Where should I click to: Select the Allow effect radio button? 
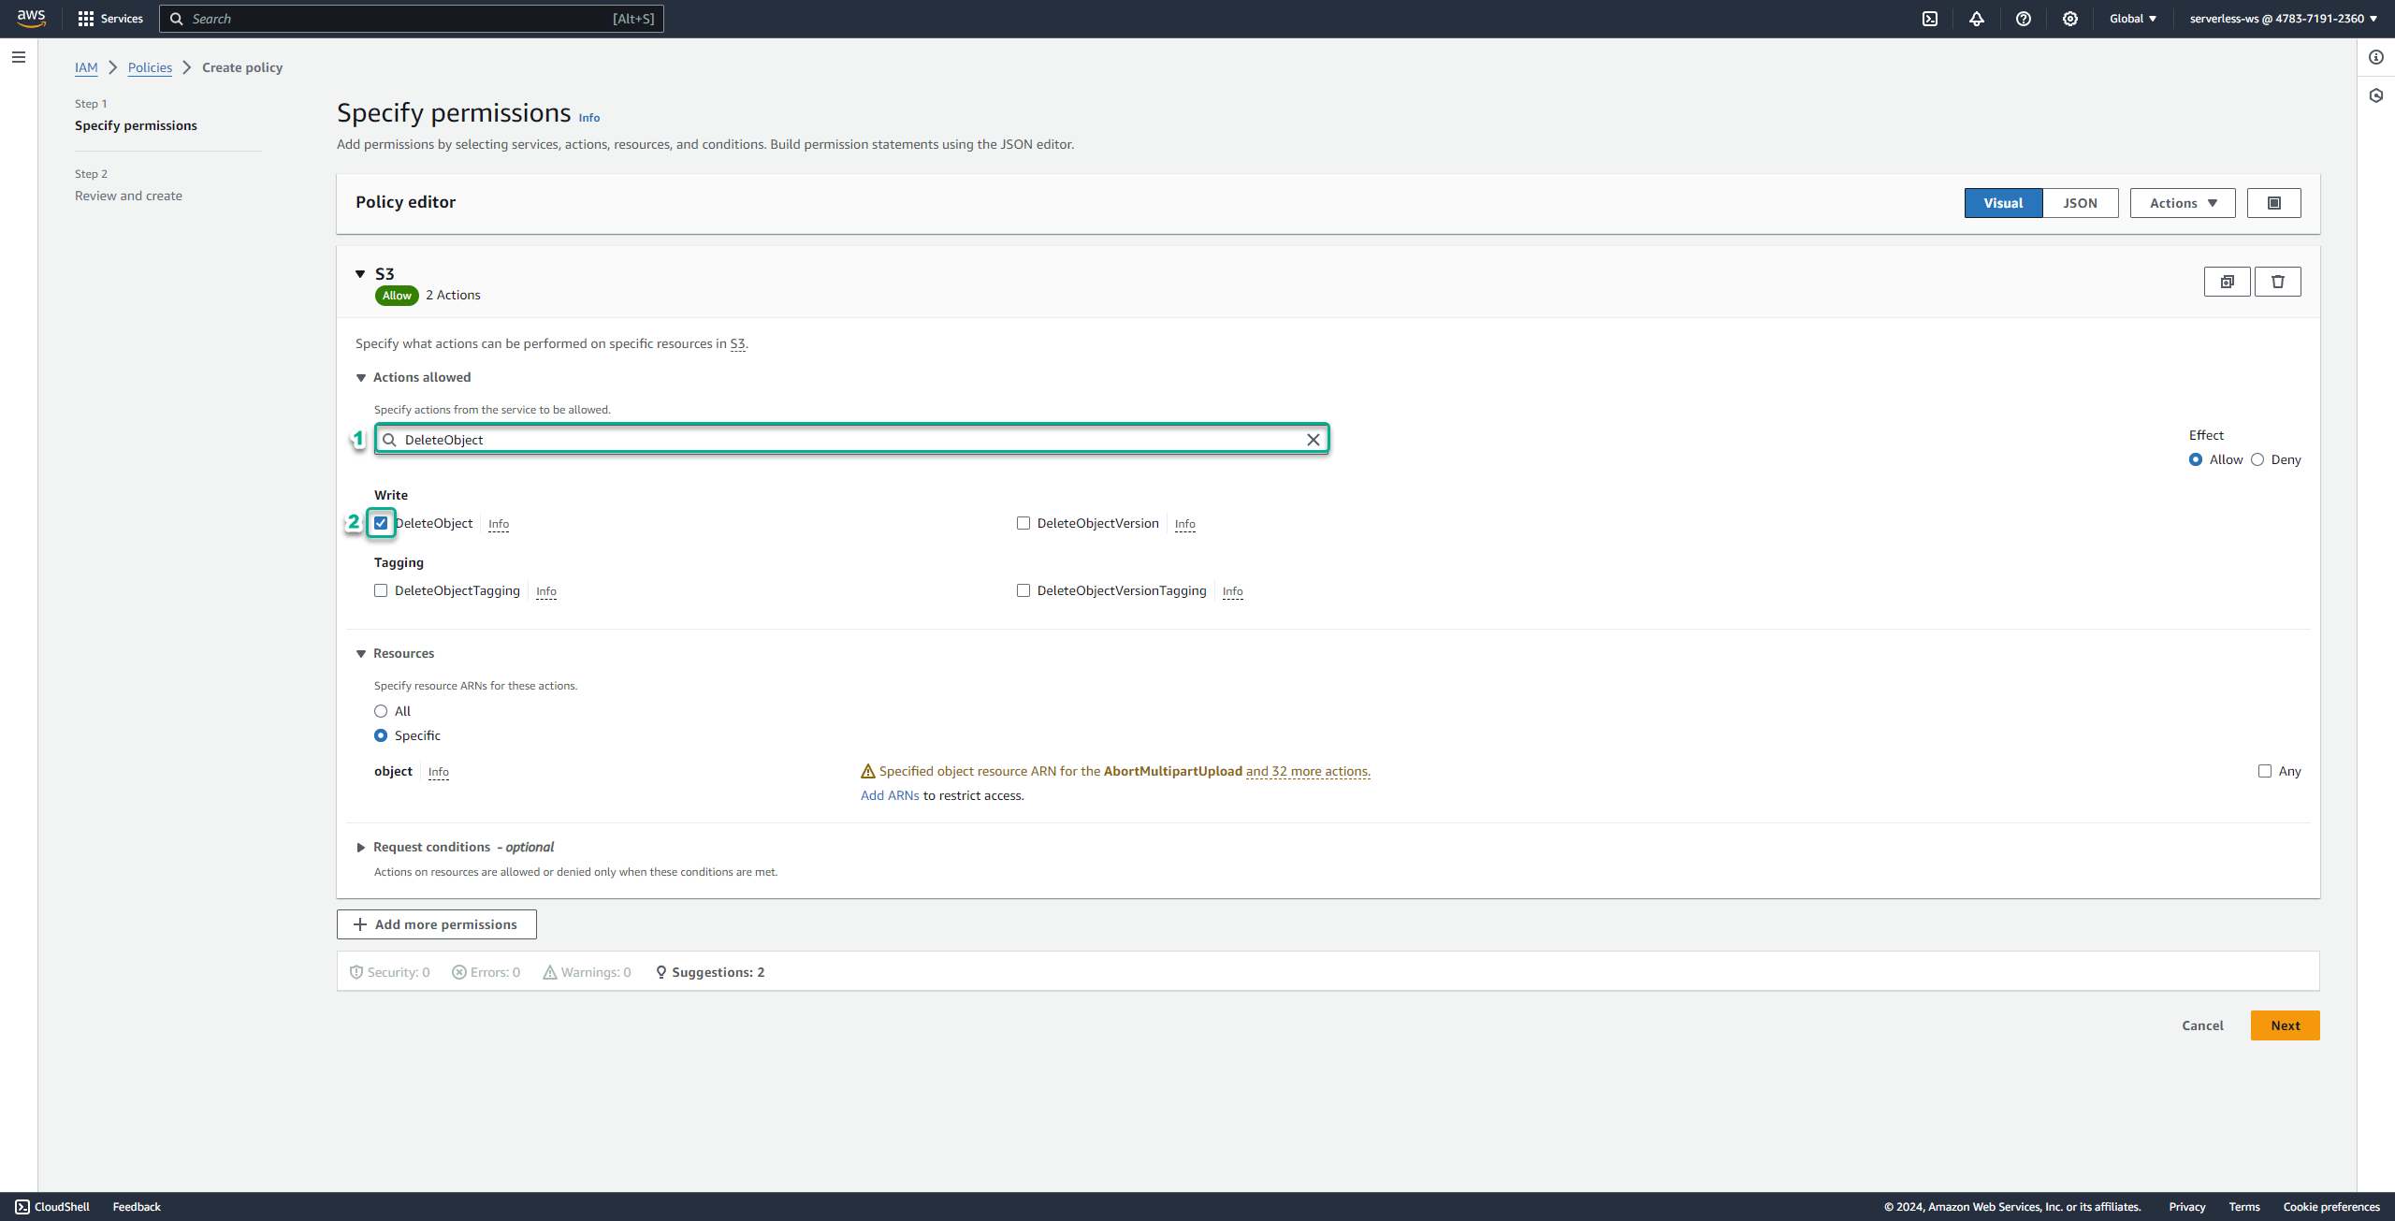coord(2196,459)
